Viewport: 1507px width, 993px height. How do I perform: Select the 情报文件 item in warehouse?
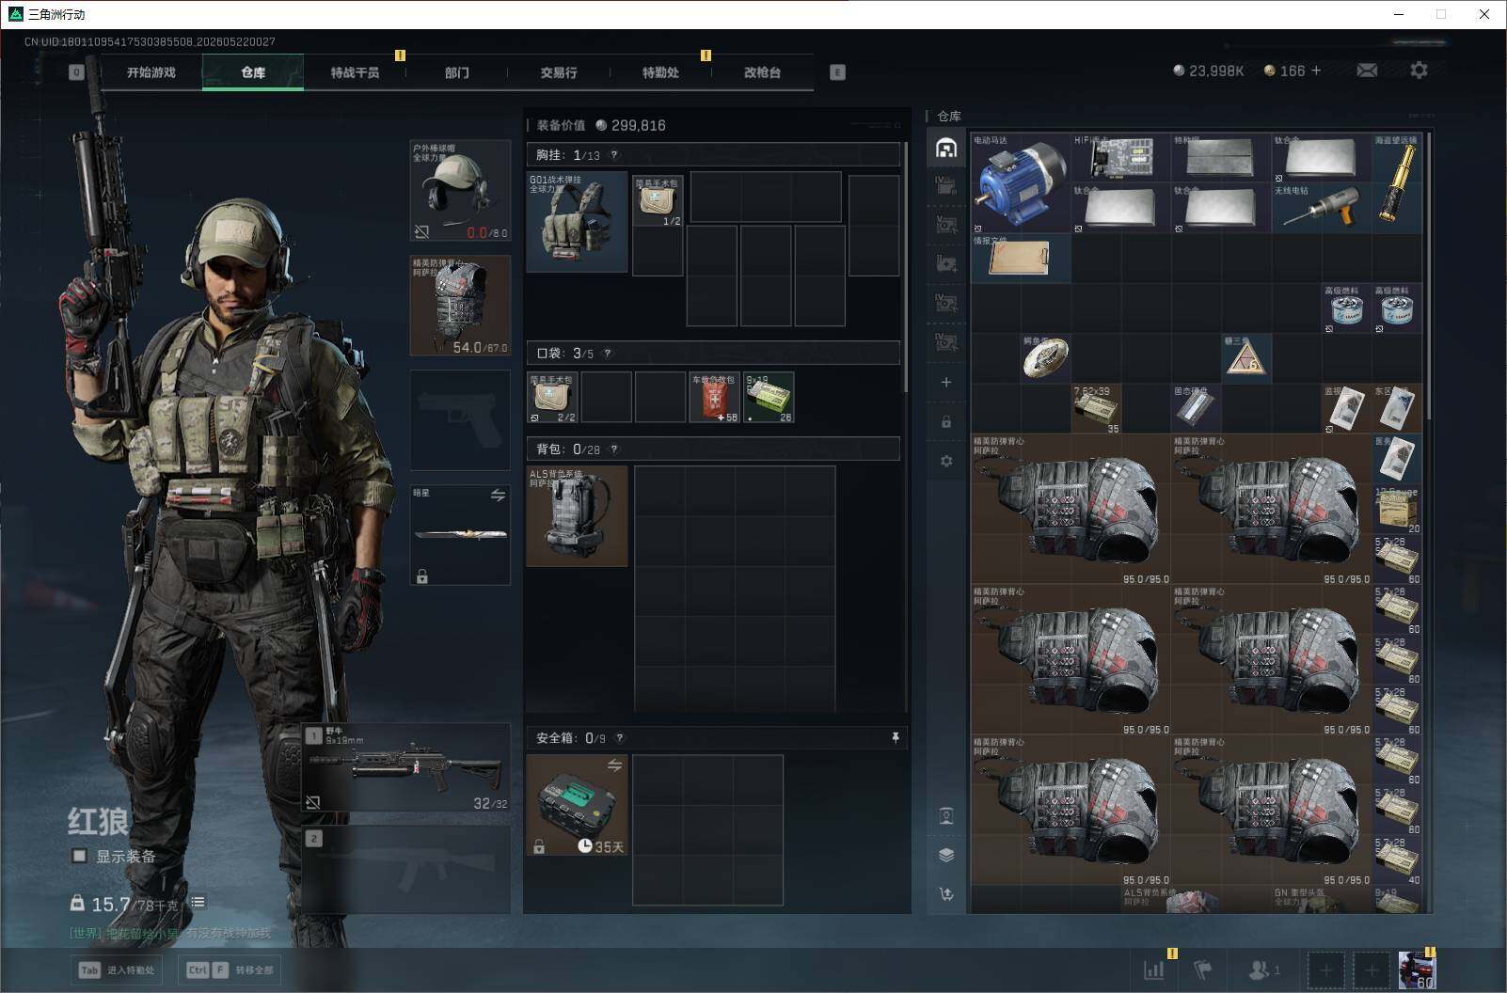[x=1021, y=259]
